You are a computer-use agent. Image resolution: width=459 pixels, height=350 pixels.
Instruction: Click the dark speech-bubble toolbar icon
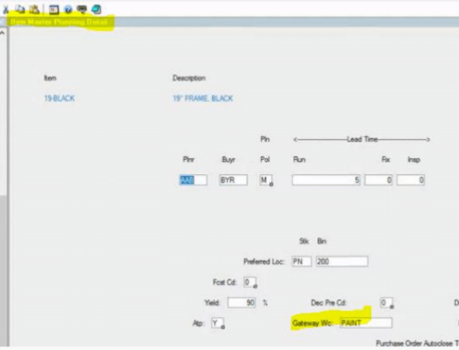82,9
